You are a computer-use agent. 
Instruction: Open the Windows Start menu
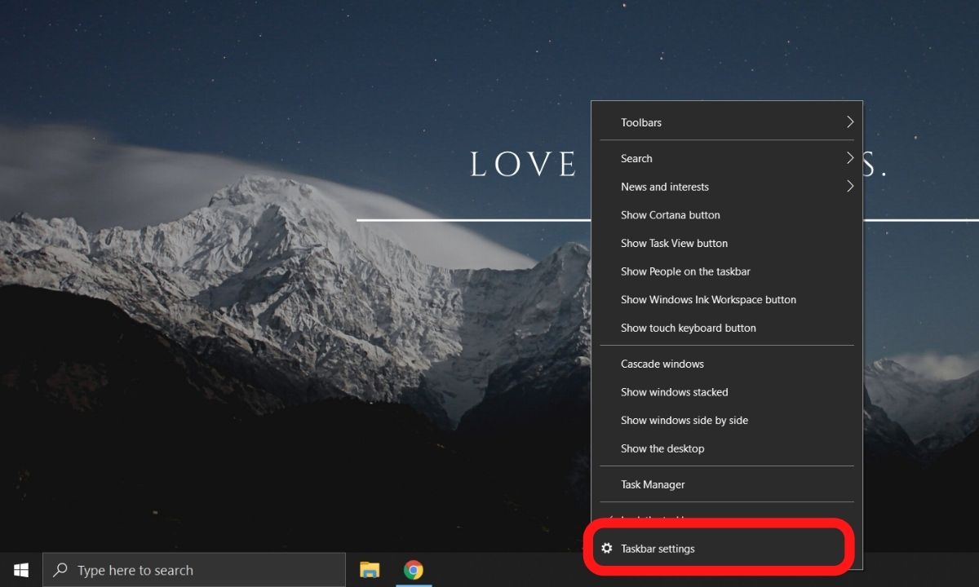(x=21, y=569)
